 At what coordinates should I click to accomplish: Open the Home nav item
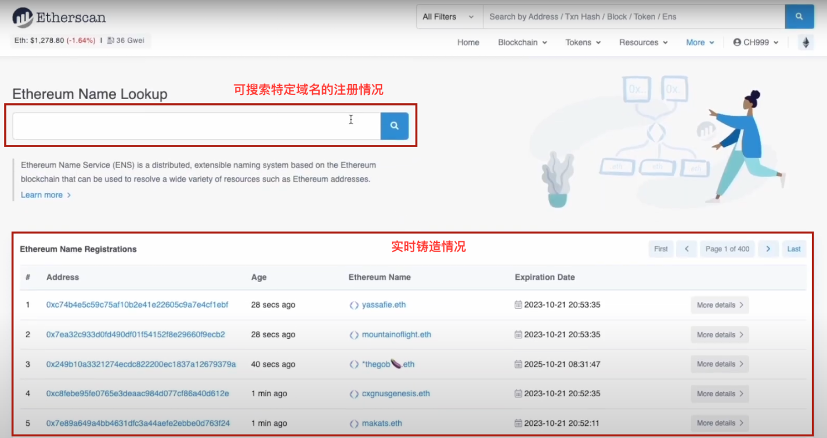pyautogui.click(x=468, y=42)
